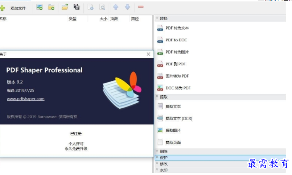Click the 提取文本 document icon
Screen dimensions: 292x175
(160, 107)
